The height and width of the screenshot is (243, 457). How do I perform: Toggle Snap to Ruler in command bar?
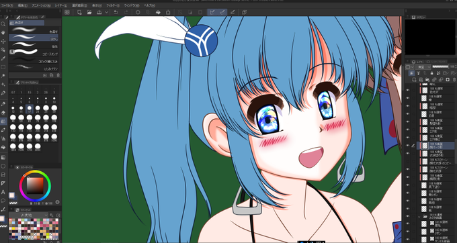212,12
